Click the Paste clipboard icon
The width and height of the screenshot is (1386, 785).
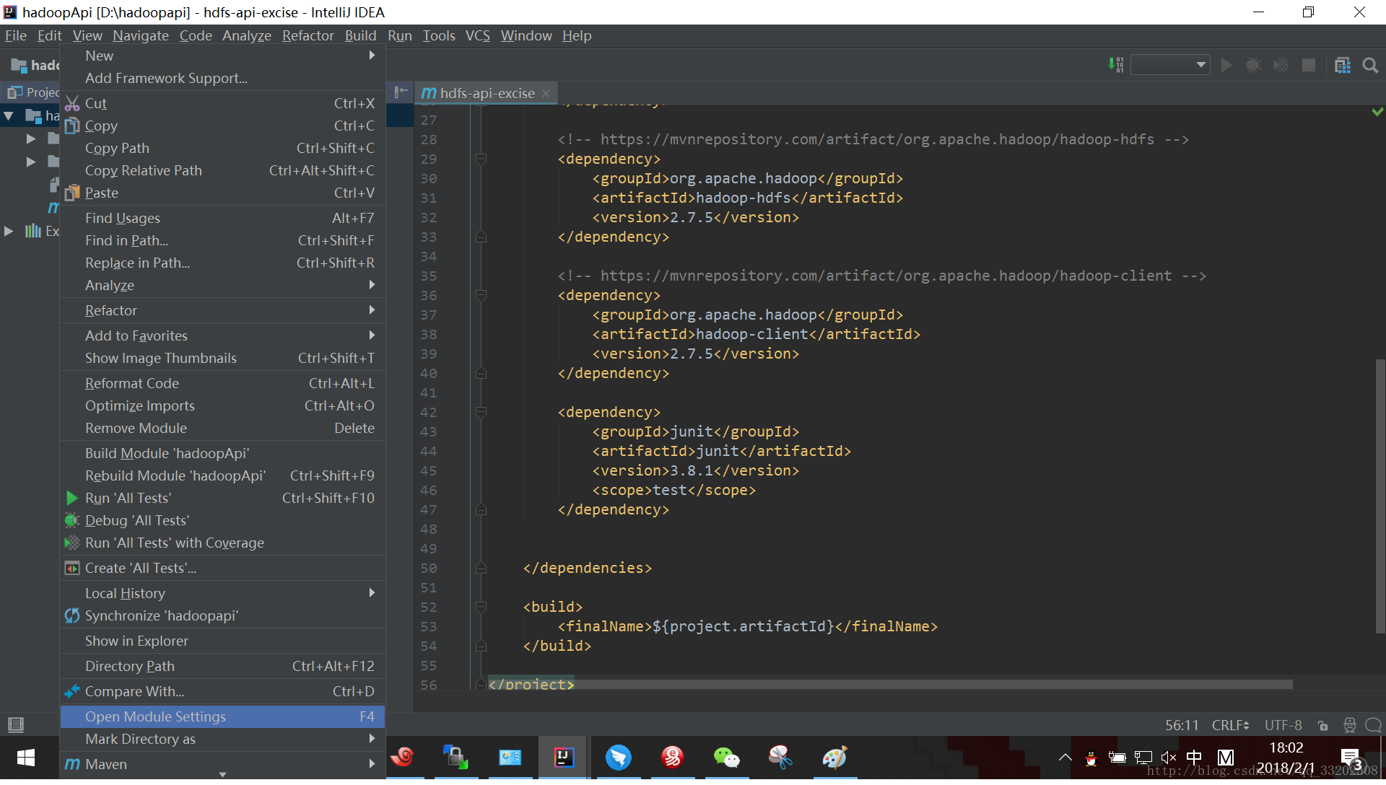(72, 193)
